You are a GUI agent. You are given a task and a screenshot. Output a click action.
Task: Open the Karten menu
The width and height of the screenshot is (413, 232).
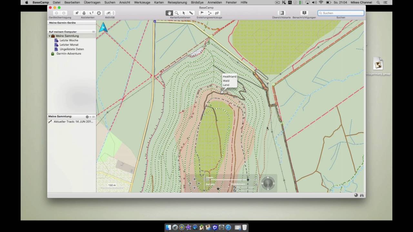click(159, 2)
